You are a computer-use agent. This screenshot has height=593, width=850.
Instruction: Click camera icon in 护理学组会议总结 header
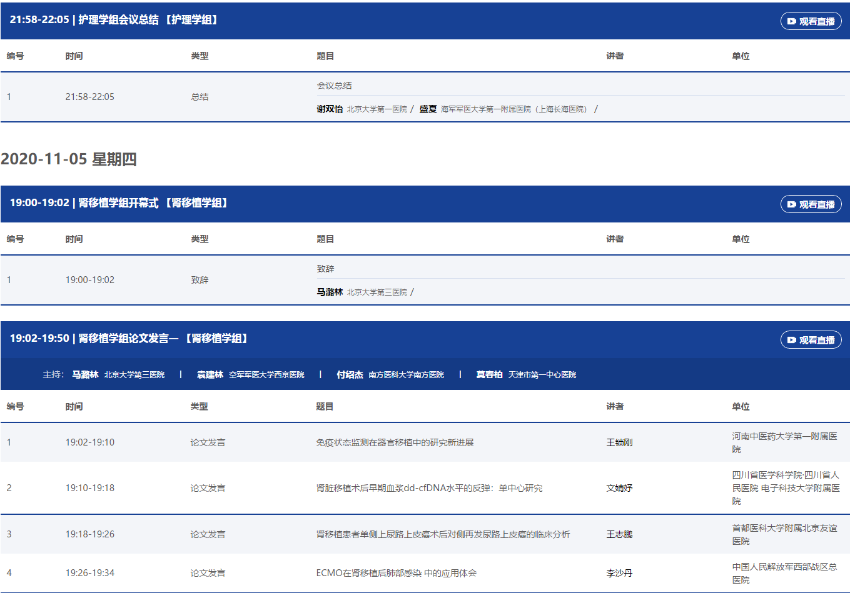point(792,21)
